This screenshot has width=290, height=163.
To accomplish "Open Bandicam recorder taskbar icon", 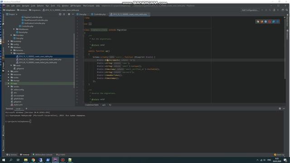I will (x=63, y=160).
